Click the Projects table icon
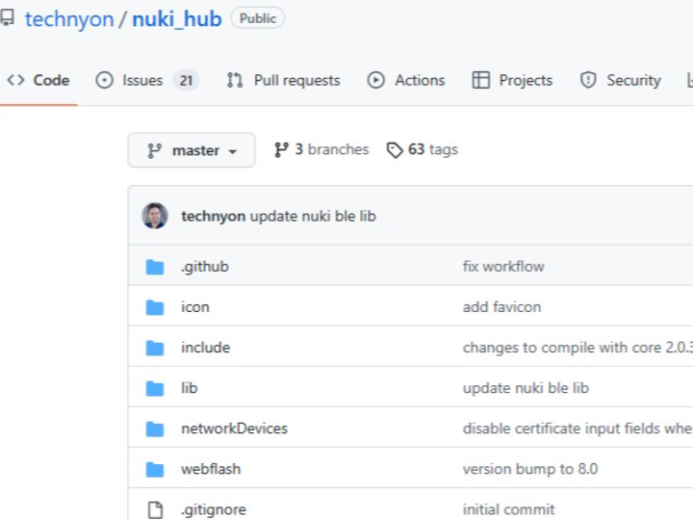 (481, 81)
